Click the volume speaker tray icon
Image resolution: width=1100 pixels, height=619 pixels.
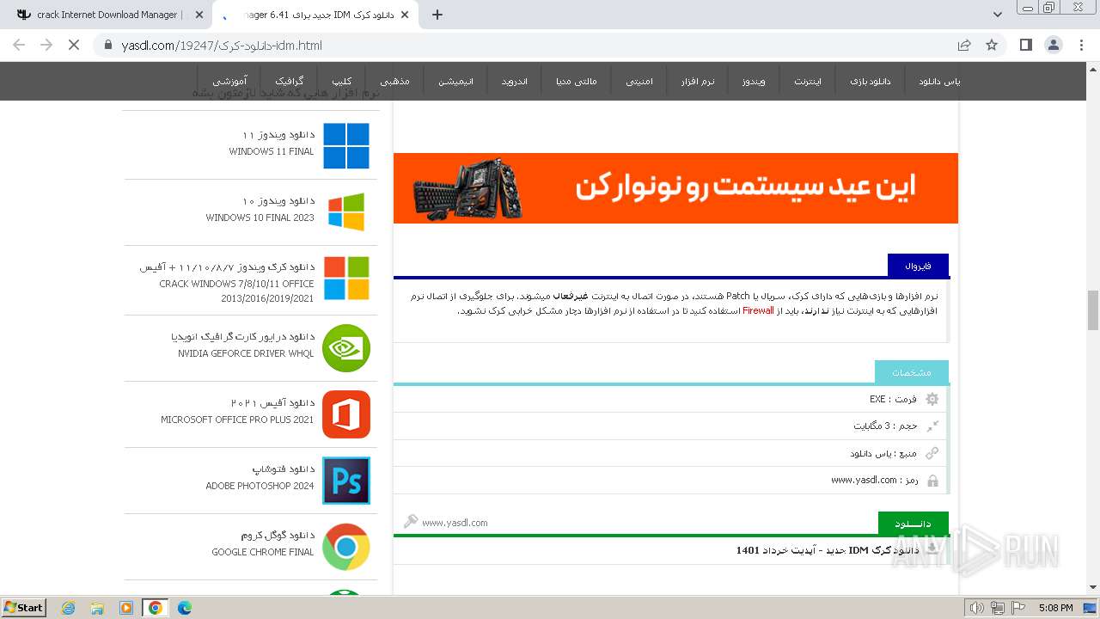tap(976, 608)
